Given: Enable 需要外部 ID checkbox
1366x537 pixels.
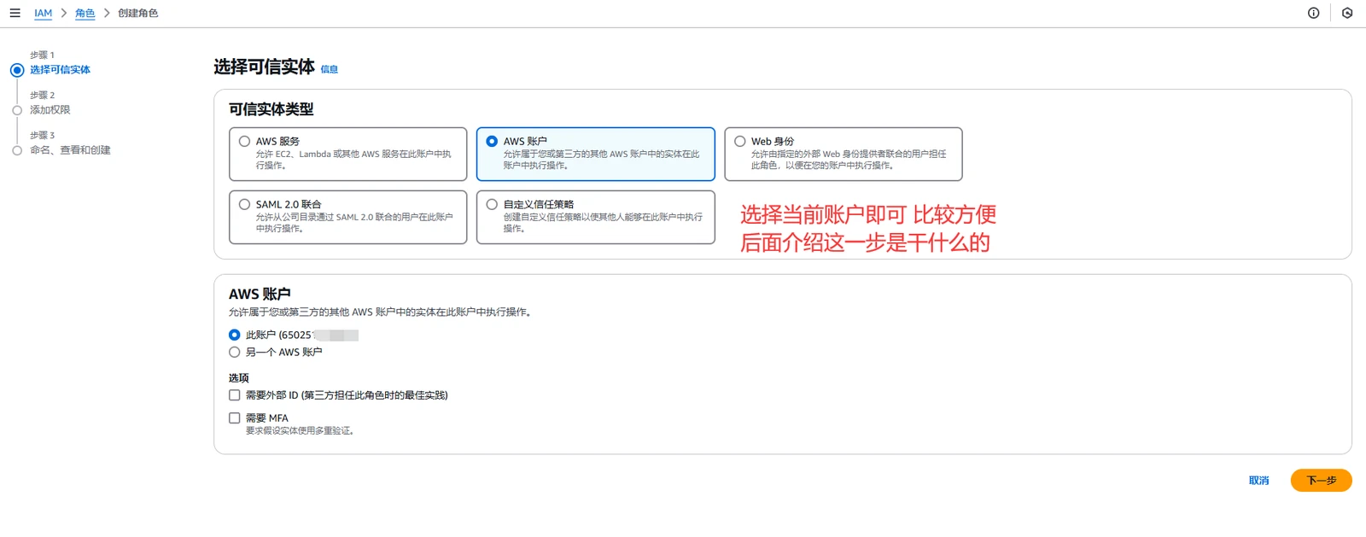Looking at the screenshot, I should [x=234, y=395].
